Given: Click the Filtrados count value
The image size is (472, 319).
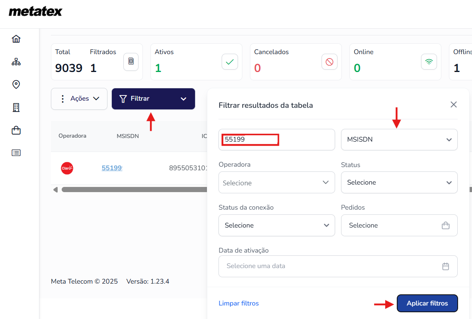Looking at the screenshot, I should (x=93, y=68).
